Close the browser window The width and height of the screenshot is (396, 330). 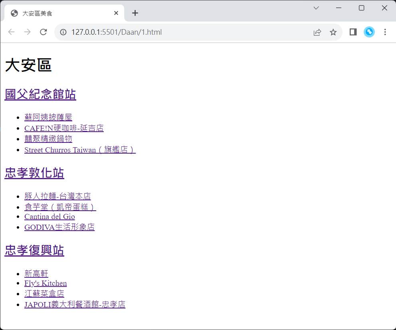point(384,8)
